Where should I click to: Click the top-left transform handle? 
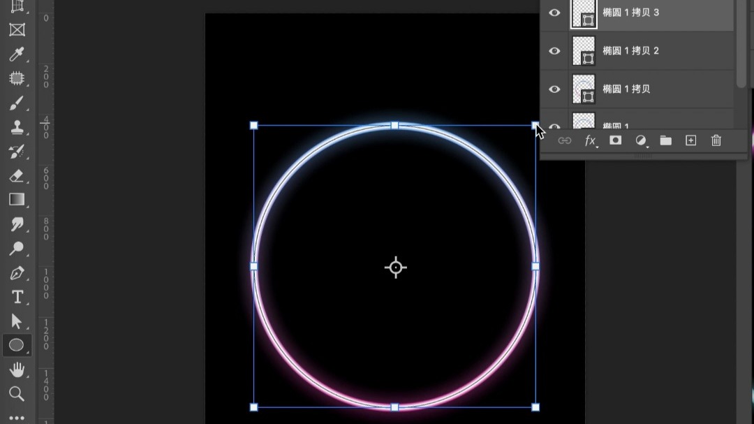click(254, 126)
